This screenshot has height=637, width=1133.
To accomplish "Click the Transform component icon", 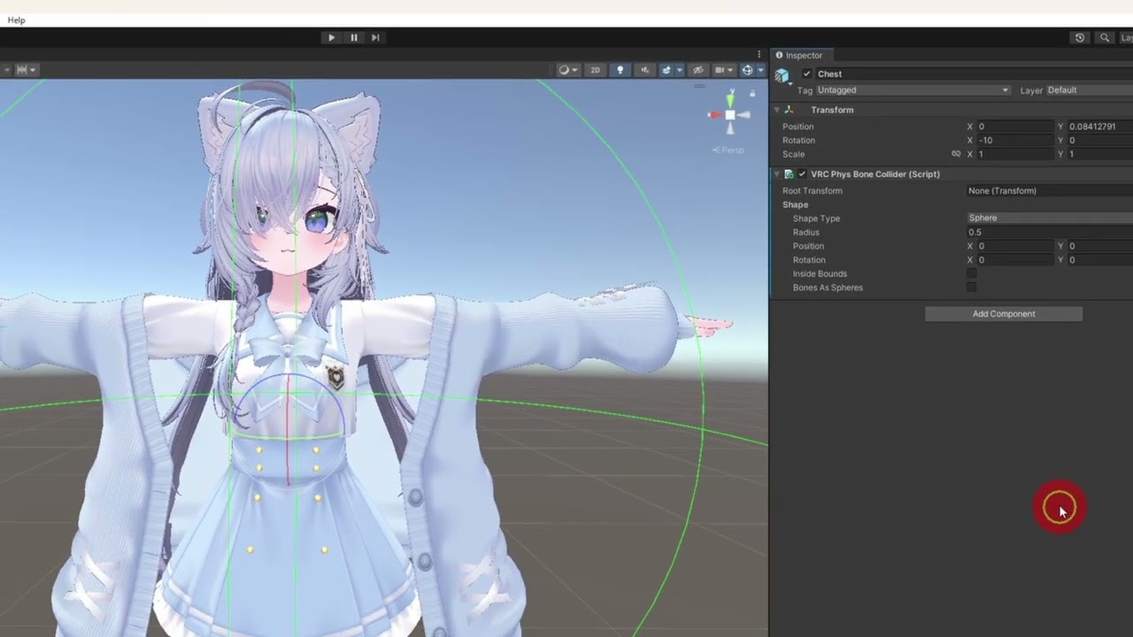I will click(790, 110).
